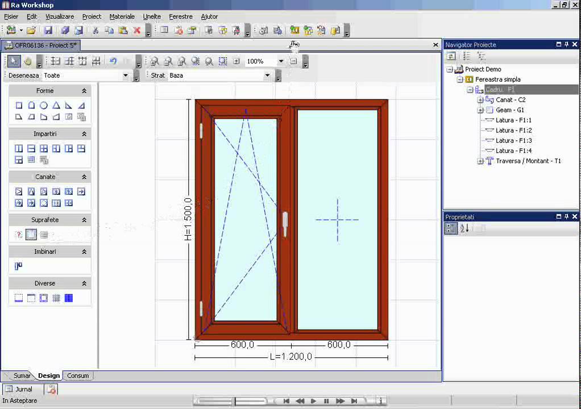Collapse the Impartiri section

[84, 133]
